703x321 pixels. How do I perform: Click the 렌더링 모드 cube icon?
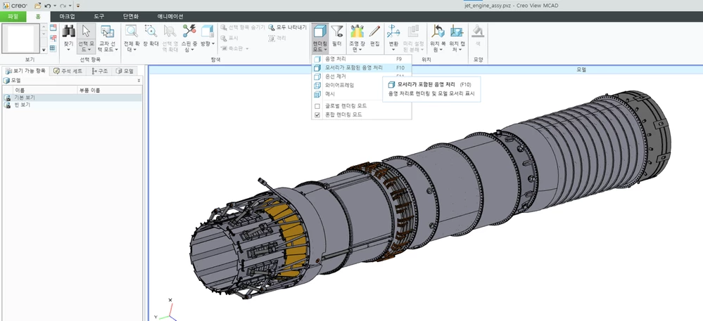[319, 32]
